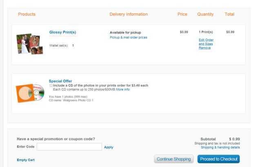Enable the include a CD checkbox
Viewport: 253px width, 167px height.
(x=51, y=86)
